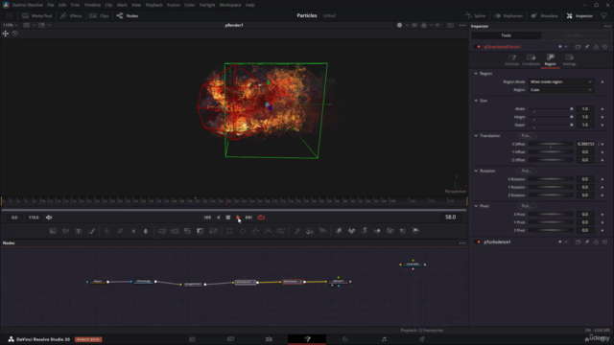Collapse the Size section
Screen dimensions: 614x345
click(476, 101)
